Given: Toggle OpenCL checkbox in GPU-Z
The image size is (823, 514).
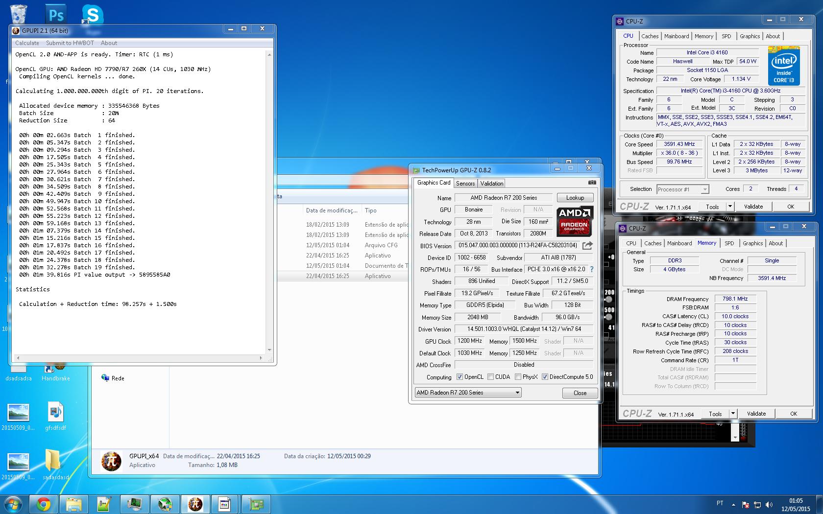Looking at the screenshot, I should point(460,376).
